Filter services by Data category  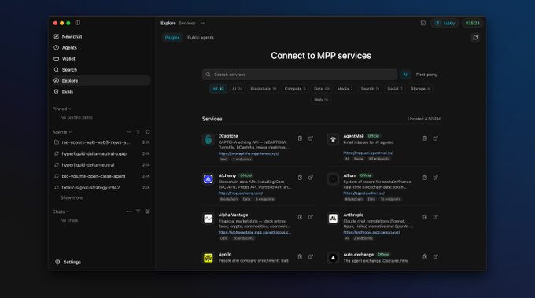322,89
